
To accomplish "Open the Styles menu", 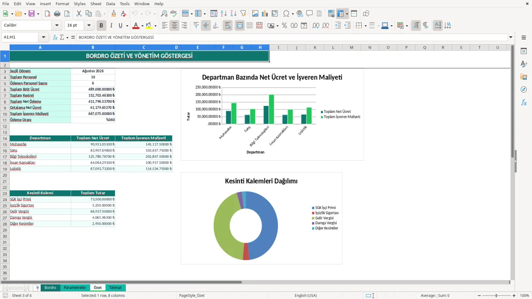I will tap(80, 4).
